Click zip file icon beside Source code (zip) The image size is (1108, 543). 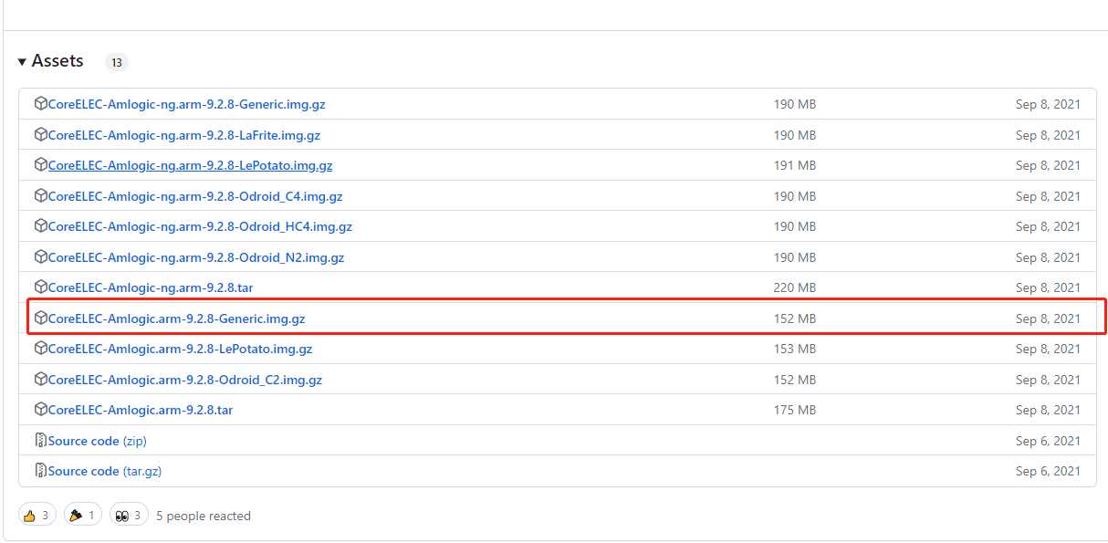(40, 441)
